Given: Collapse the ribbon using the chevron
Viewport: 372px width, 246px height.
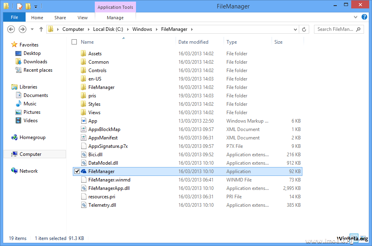Looking at the screenshot, I should click(x=355, y=17).
